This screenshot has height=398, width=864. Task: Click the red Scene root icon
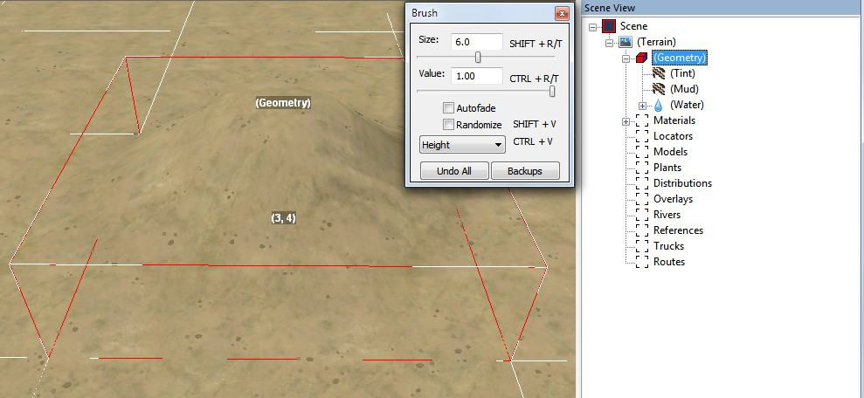(x=609, y=26)
